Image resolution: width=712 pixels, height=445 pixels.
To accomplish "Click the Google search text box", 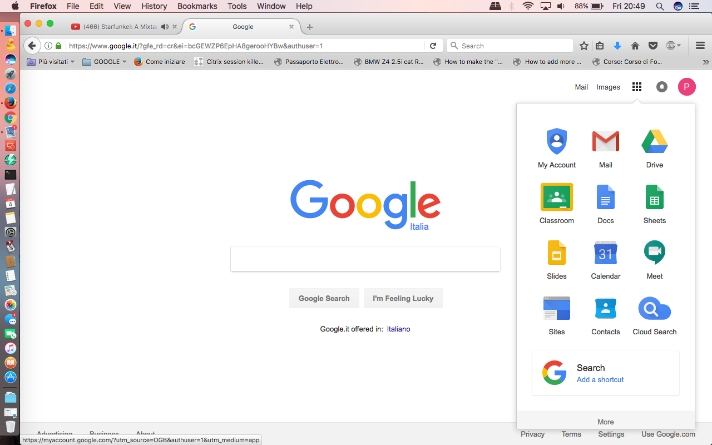I will tap(365, 259).
